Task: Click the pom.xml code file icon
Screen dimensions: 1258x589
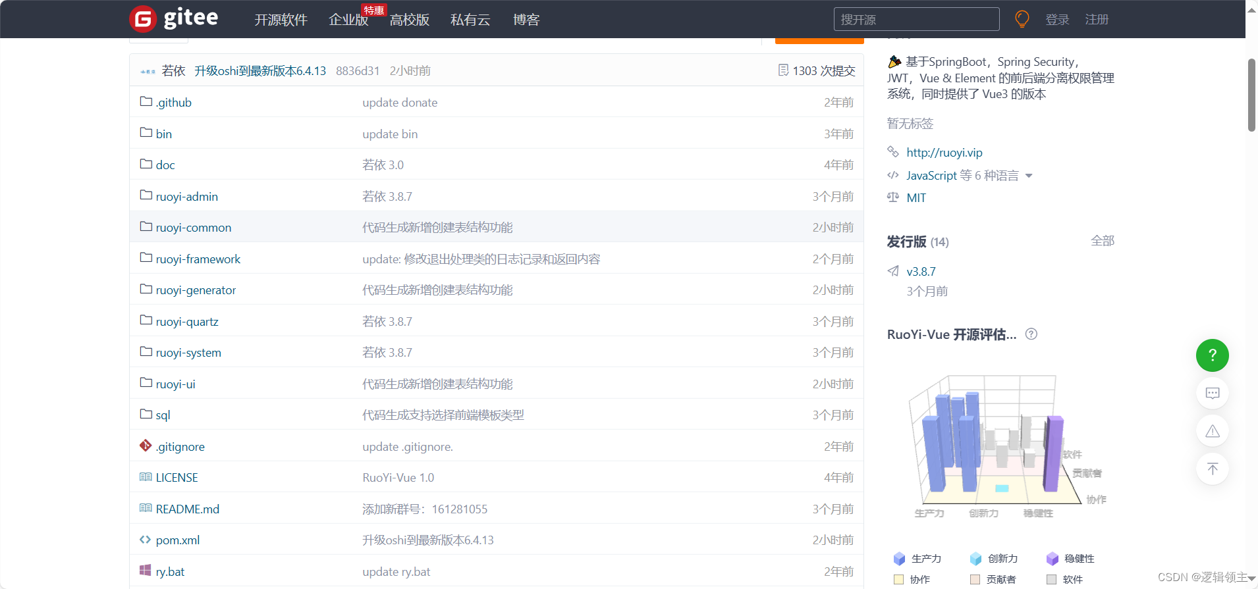Action: point(146,540)
